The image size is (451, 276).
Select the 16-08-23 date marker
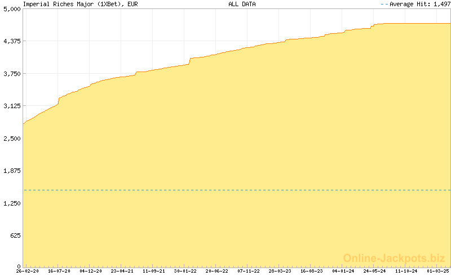312,271
